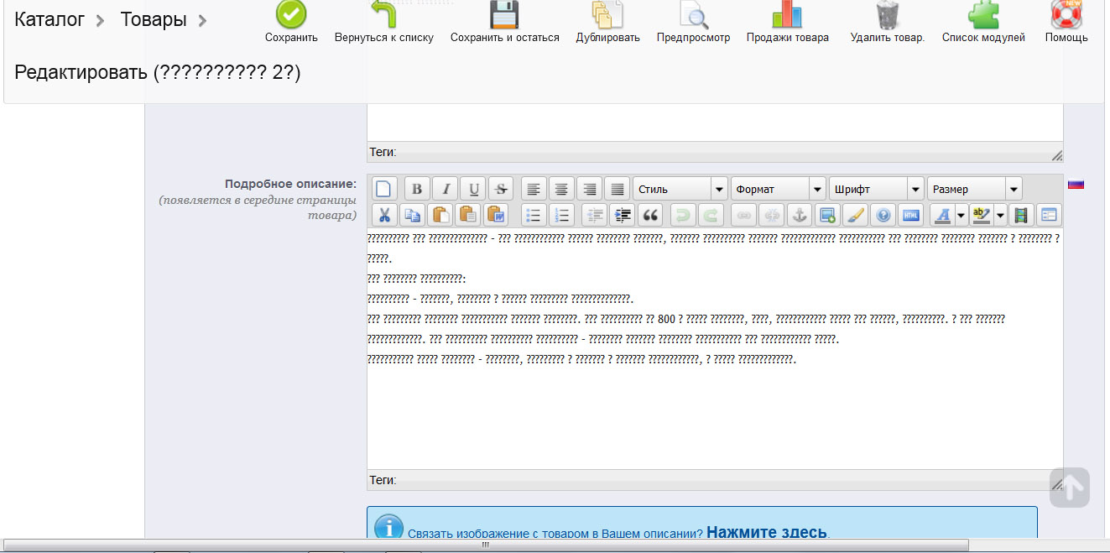Apply highlight background color icon
This screenshot has height=553, width=1110.
pos(982,215)
